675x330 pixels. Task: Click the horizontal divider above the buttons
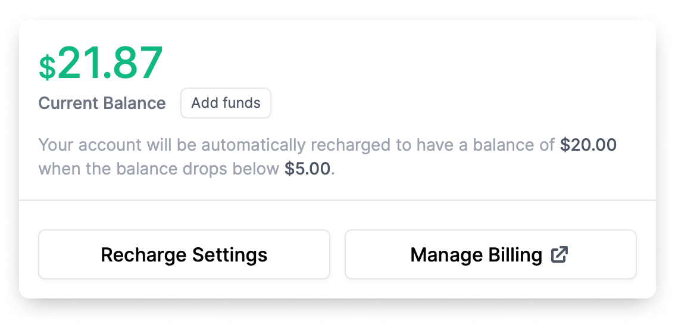pos(337,200)
